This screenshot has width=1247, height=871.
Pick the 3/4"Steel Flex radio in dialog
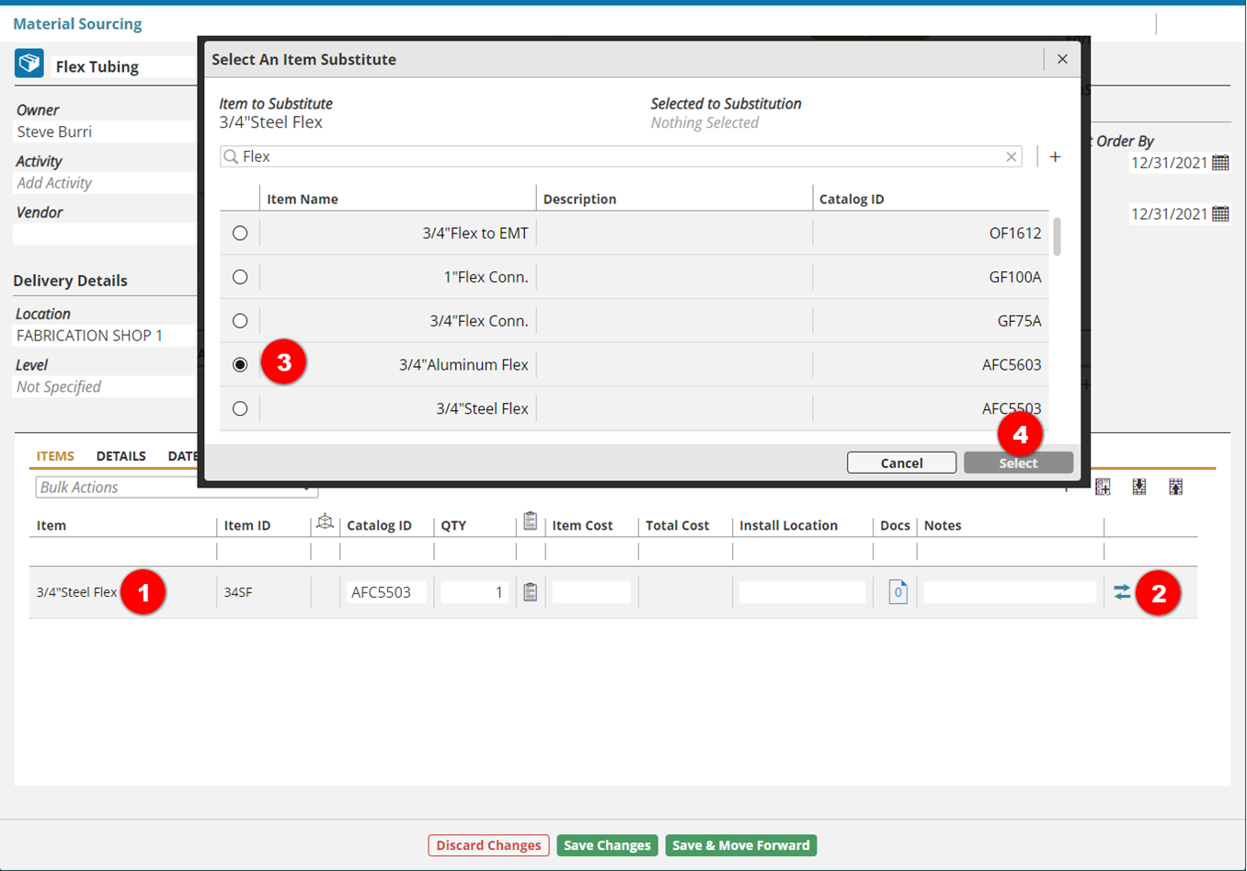[240, 408]
